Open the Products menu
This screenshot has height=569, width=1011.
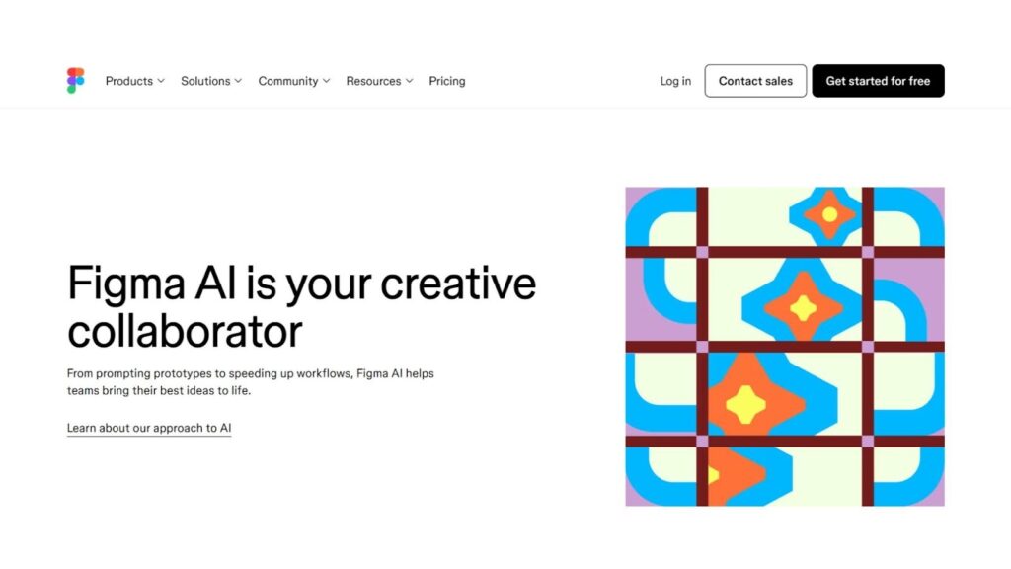[x=129, y=81]
